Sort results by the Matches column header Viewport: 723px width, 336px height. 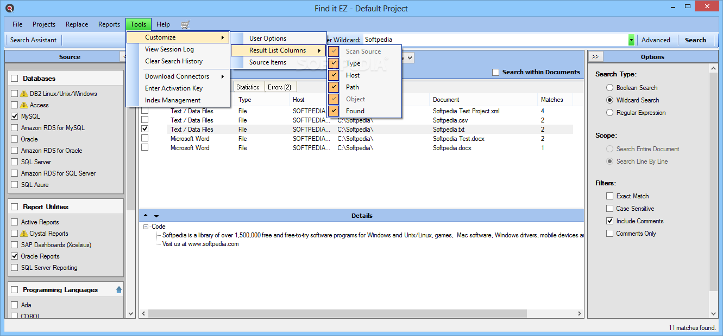[552, 100]
